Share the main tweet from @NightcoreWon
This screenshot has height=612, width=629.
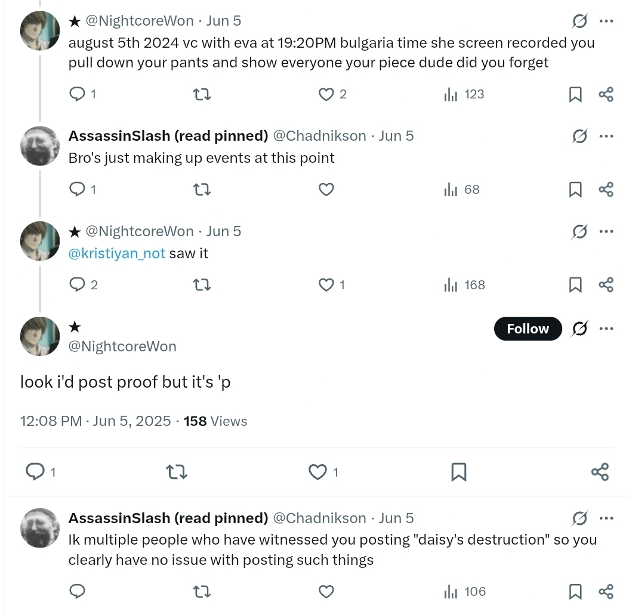pos(600,472)
